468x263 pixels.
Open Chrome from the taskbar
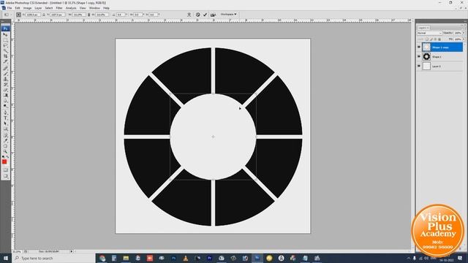tap(102, 258)
